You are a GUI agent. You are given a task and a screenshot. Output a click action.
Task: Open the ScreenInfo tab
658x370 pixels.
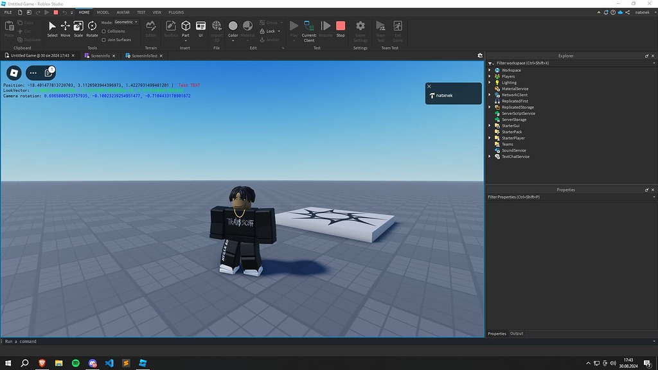[100, 55]
